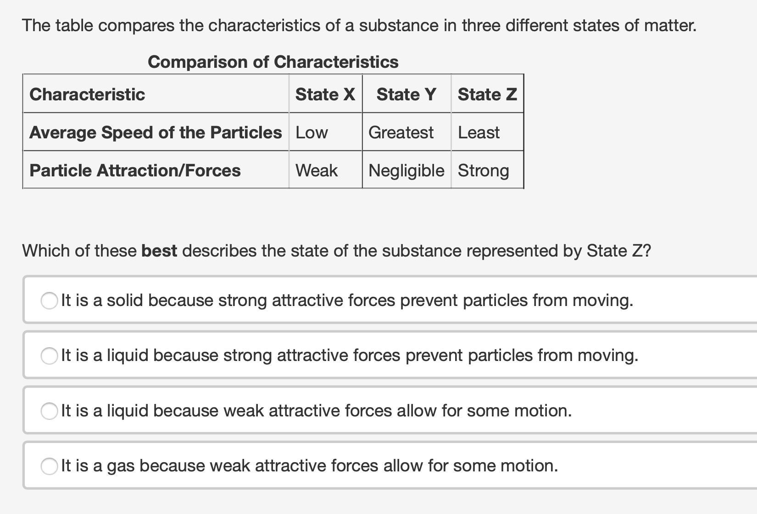
Task: Click the 'State Z' column header
Action: point(487,94)
